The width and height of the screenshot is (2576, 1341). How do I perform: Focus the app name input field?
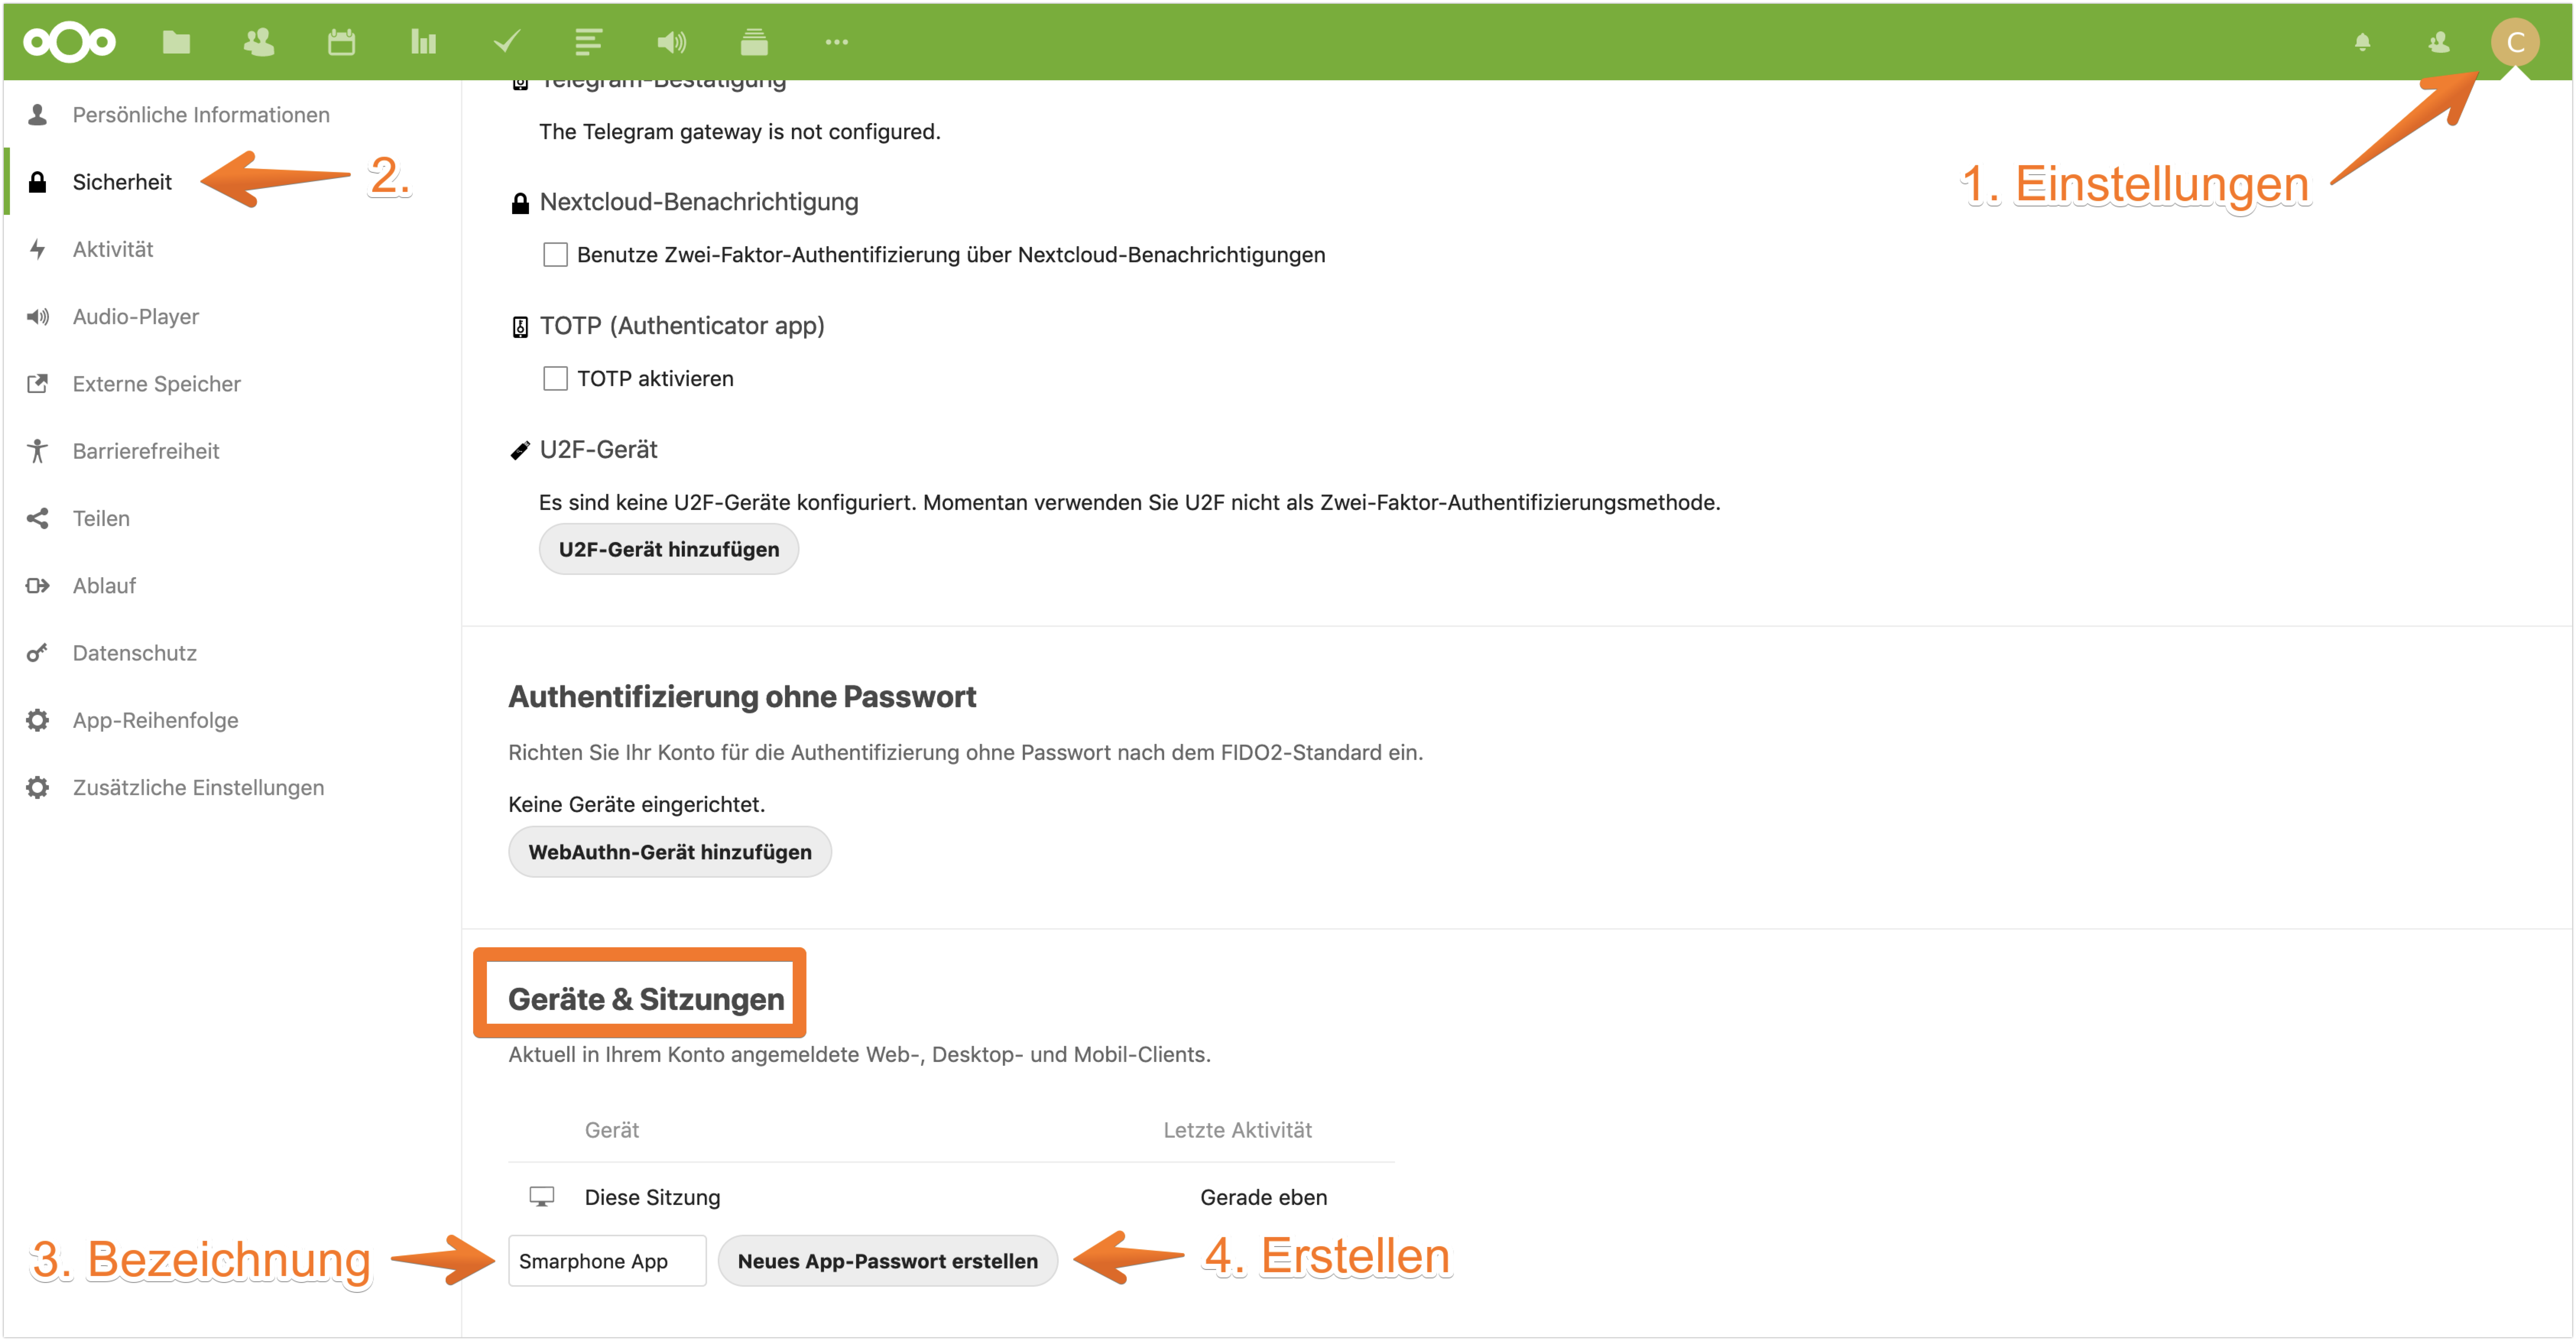[606, 1261]
